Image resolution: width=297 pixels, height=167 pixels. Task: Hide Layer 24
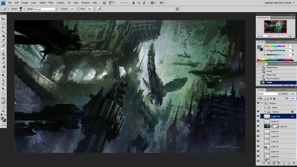click(258, 116)
